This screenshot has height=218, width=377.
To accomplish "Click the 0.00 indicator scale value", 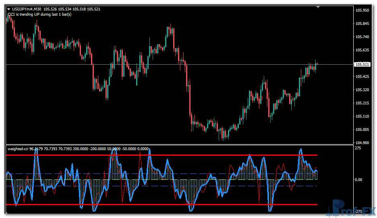I will point(358,180).
